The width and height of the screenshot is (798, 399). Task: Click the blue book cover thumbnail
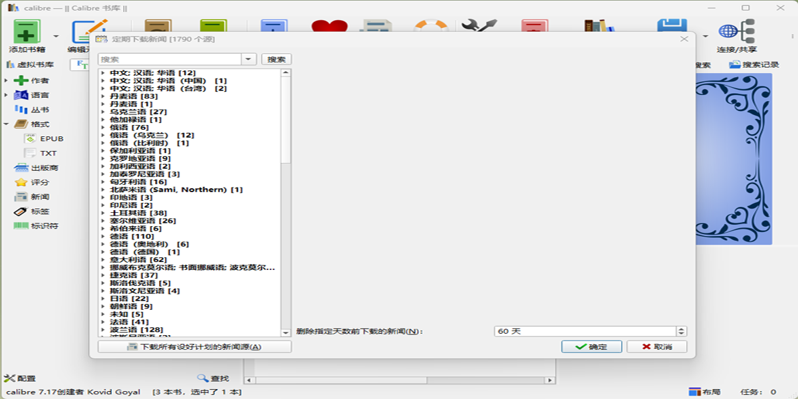tap(733, 159)
